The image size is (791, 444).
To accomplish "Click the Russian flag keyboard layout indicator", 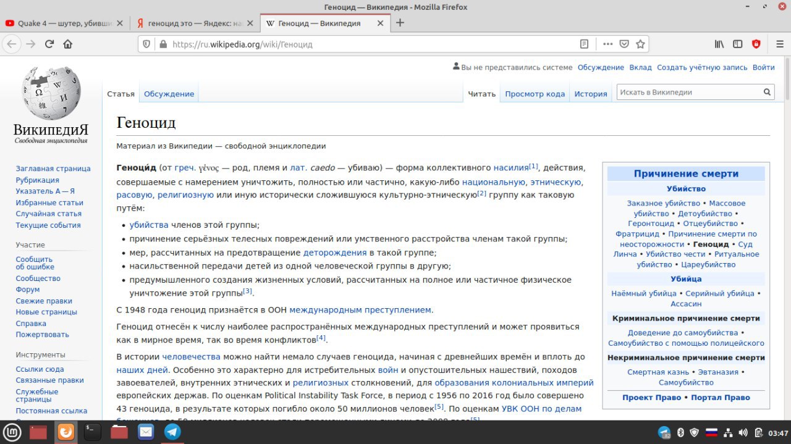I will click(x=711, y=432).
